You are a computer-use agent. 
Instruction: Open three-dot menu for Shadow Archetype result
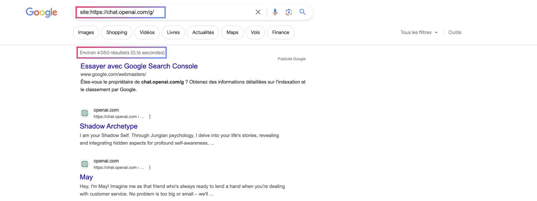coord(150,117)
